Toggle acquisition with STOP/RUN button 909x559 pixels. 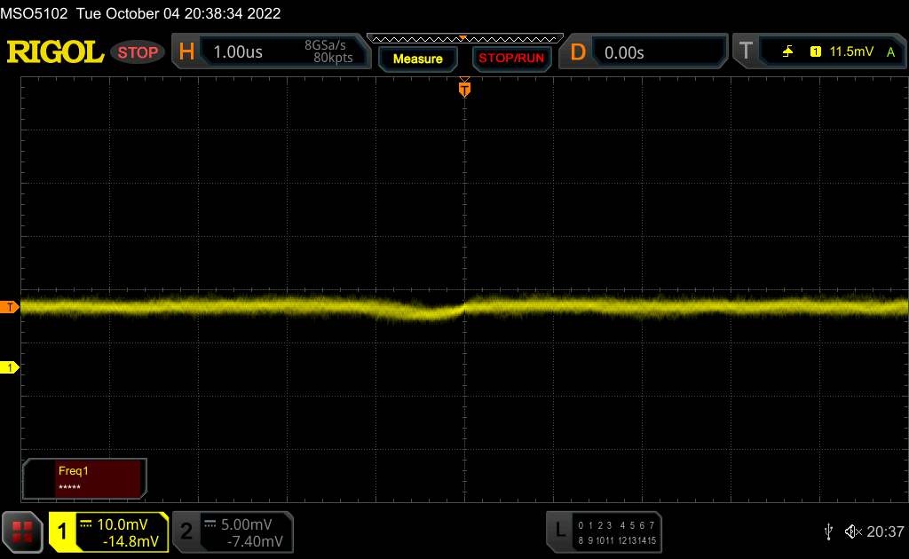(511, 59)
